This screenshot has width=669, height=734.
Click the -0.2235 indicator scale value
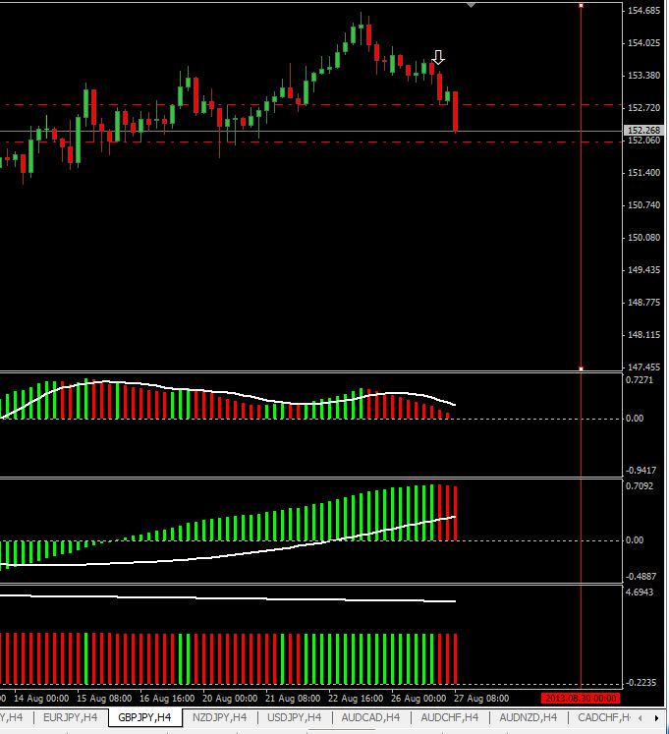coord(641,683)
